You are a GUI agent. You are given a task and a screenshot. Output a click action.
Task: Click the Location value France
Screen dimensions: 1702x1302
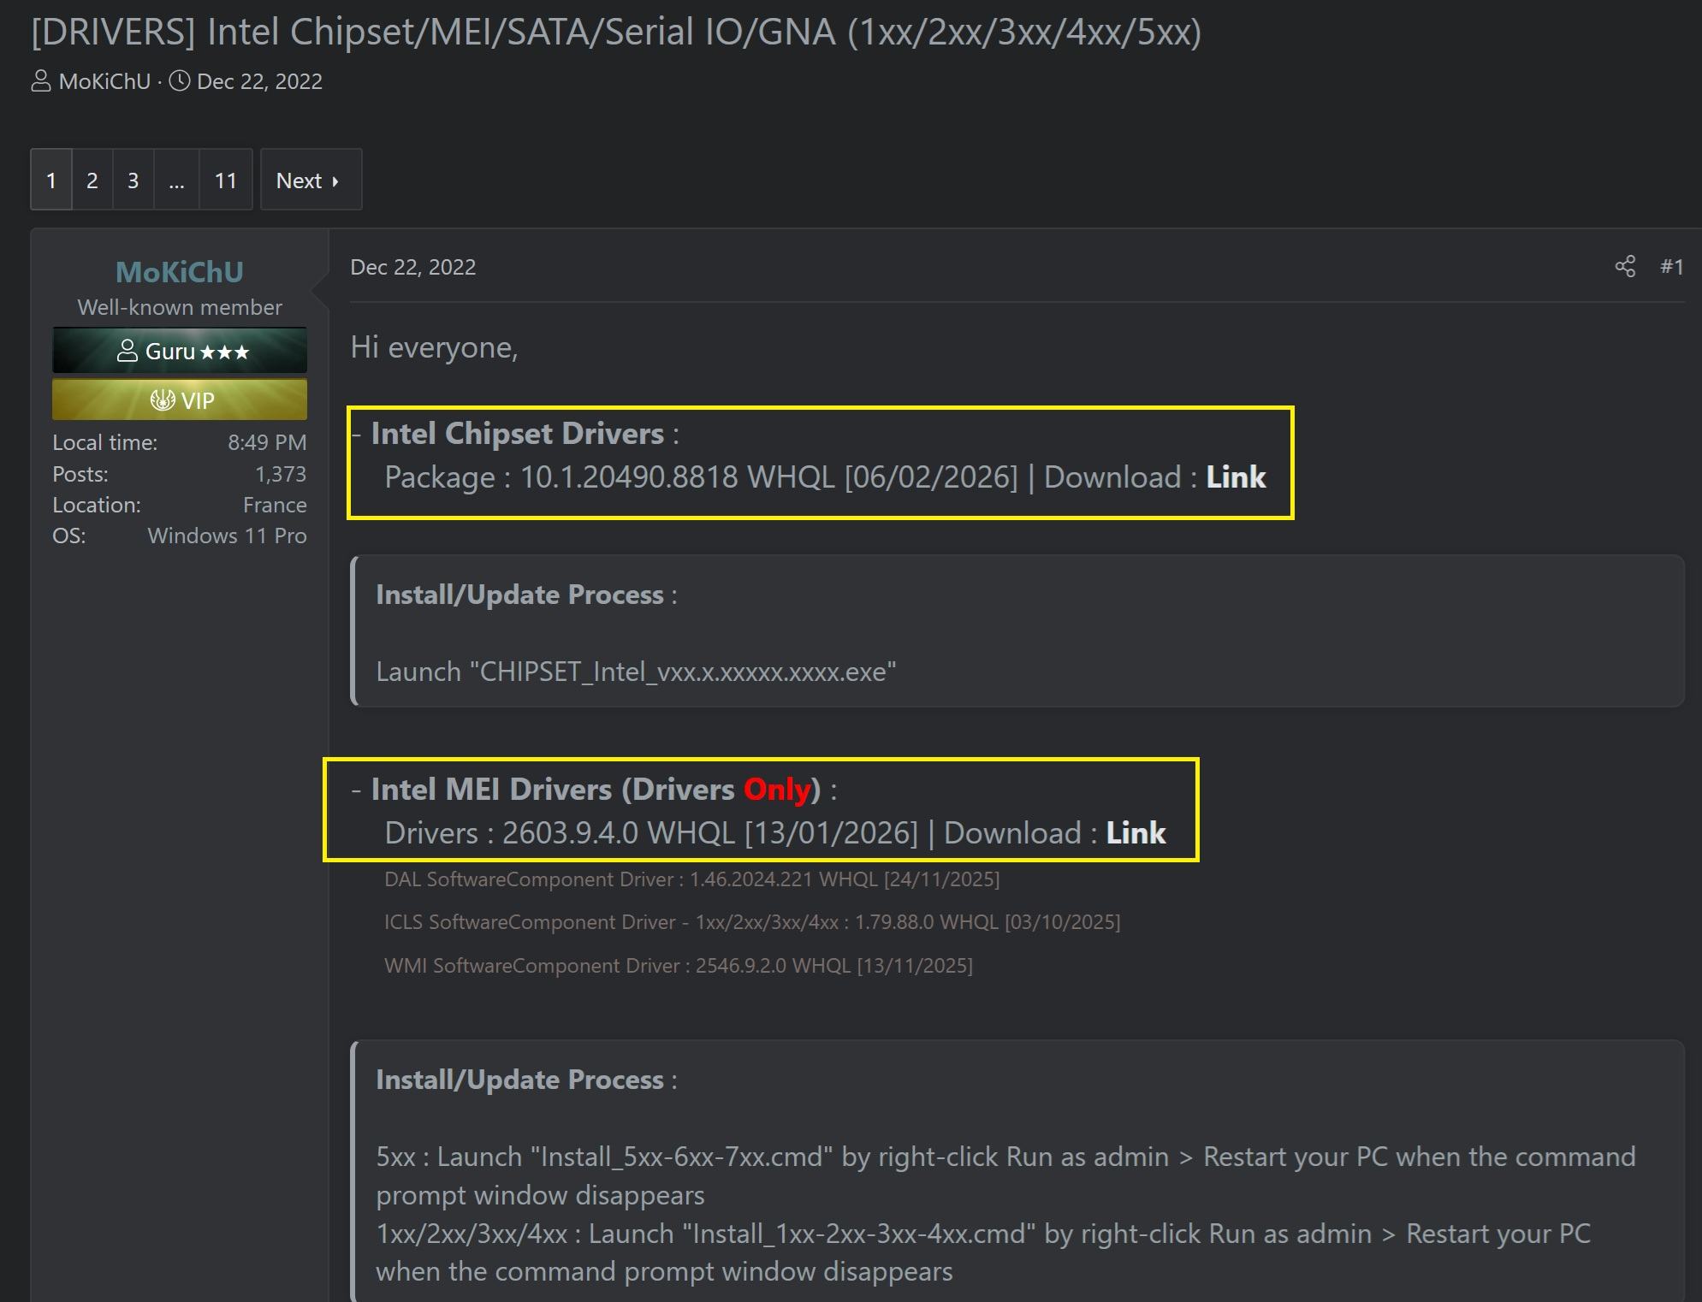click(x=275, y=505)
